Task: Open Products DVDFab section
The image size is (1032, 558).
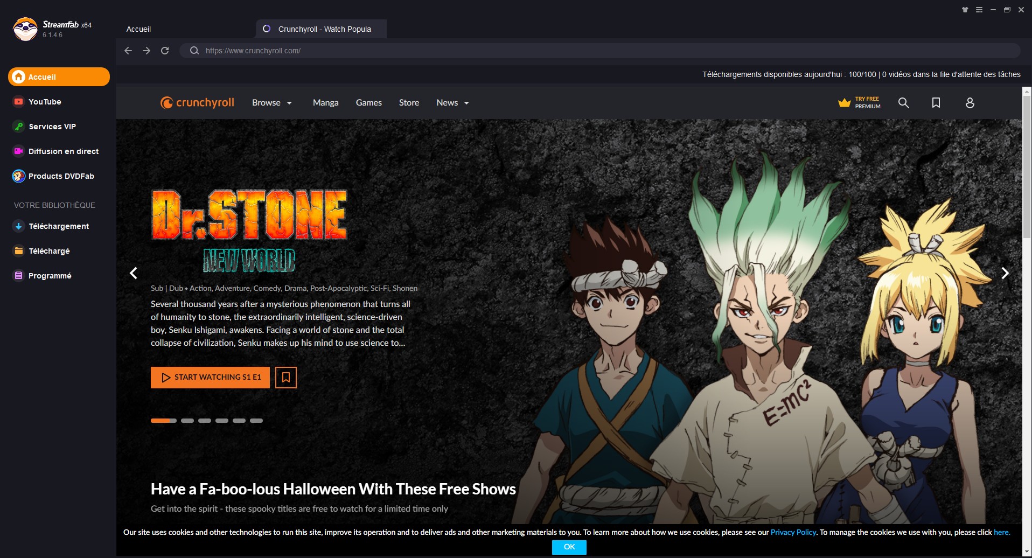Action: pos(59,176)
